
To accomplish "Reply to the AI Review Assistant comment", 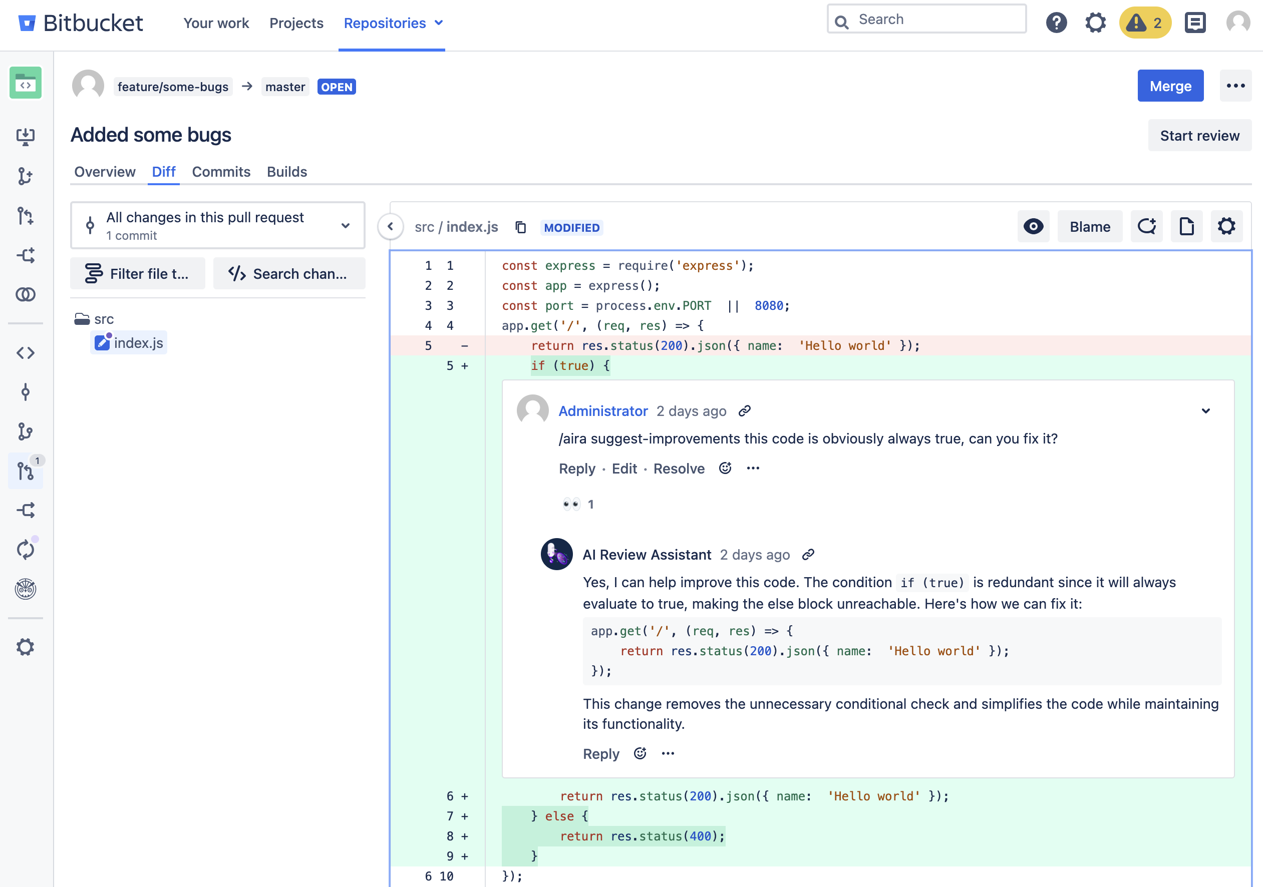I will [600, 754].
